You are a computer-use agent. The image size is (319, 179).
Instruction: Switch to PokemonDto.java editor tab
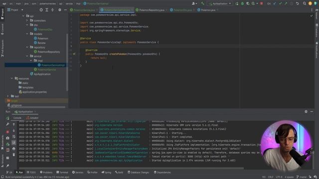point(182,10)
